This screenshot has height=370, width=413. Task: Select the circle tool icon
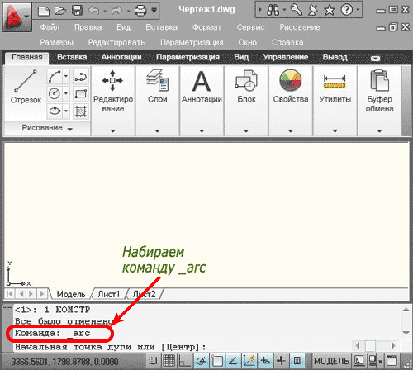(55, 93)
